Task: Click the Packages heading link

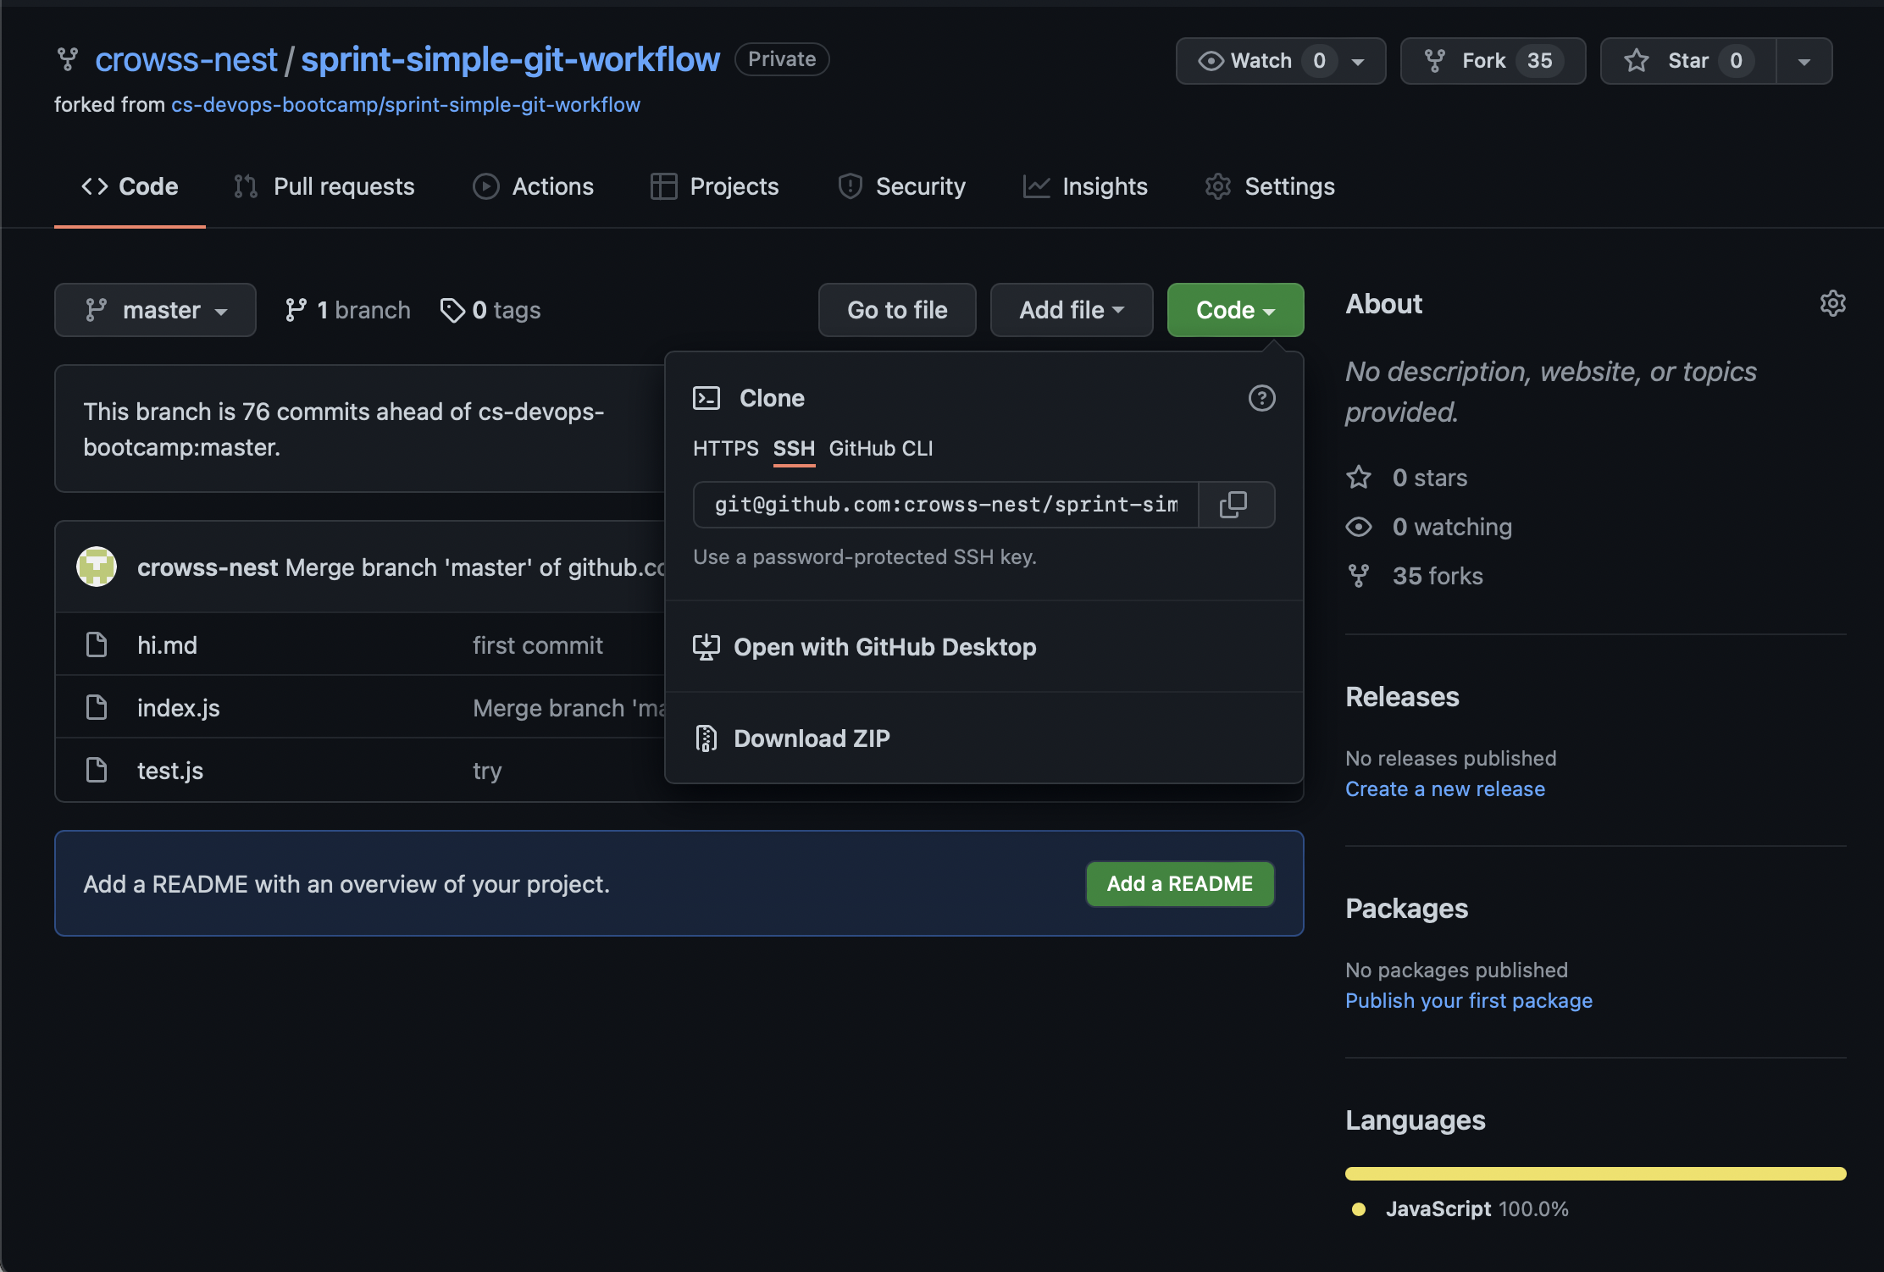Action: click(x=1406, y=909)
